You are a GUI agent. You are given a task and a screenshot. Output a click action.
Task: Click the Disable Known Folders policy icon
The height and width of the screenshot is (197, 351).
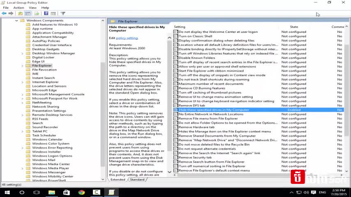coord(176,58)
